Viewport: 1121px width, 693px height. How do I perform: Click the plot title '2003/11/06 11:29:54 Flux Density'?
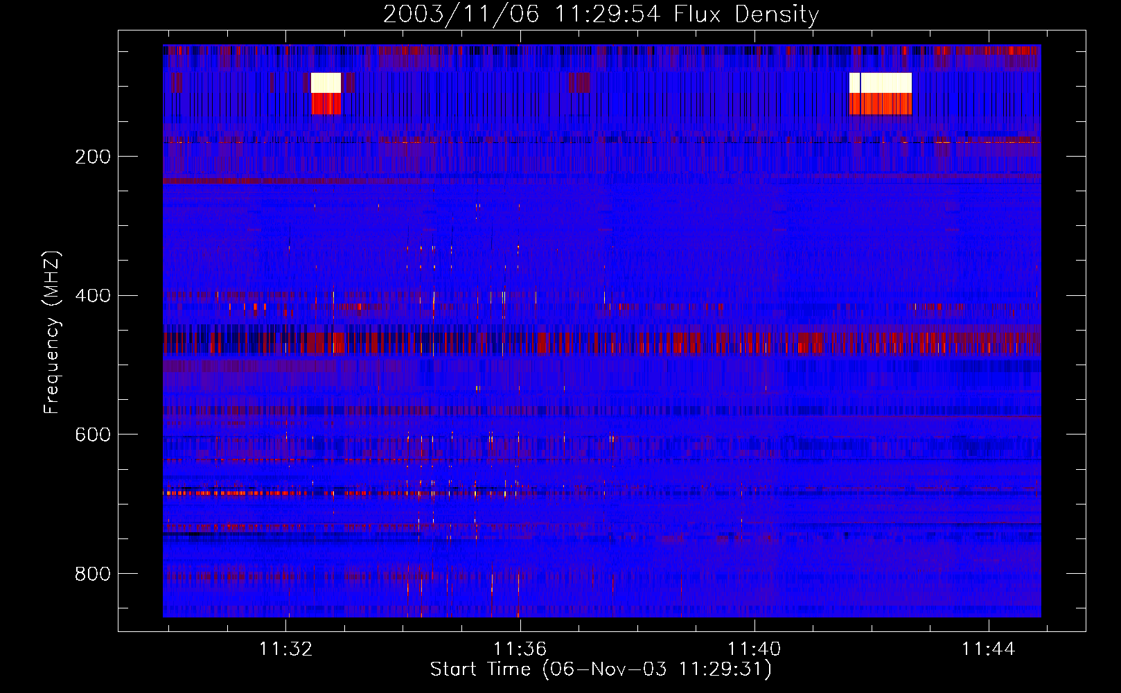(601, 14)
